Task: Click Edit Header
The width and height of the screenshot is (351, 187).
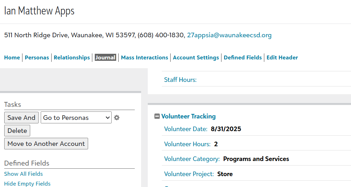Action: click(x=282, y=58)
